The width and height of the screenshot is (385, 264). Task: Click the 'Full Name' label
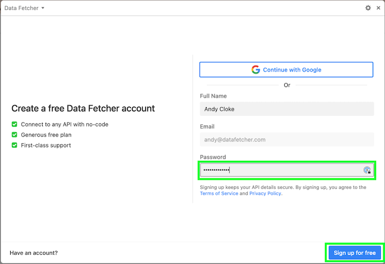click(213, 96)
